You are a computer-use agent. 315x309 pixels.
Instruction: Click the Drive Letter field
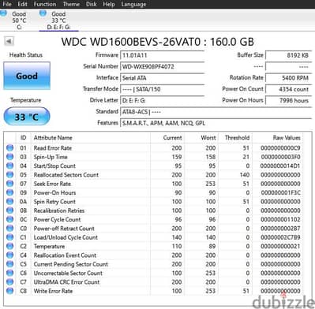click(x=162, y=100)
